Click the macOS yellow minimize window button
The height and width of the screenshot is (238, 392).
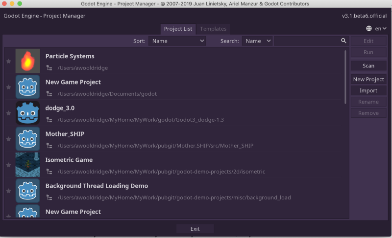(12, 3)
